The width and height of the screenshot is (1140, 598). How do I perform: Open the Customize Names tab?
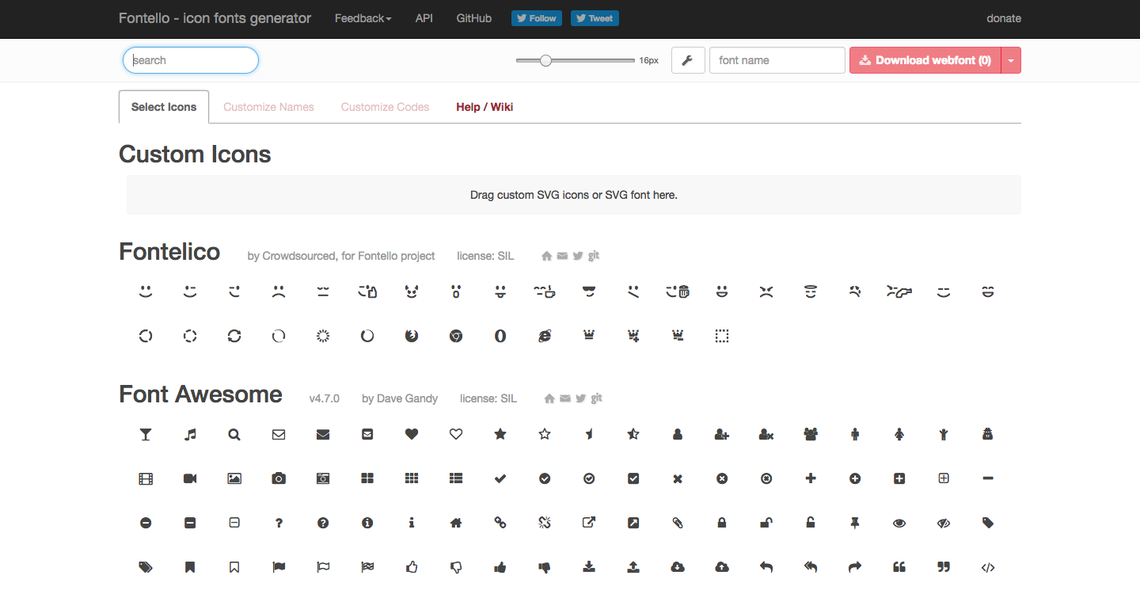[268, 107]
